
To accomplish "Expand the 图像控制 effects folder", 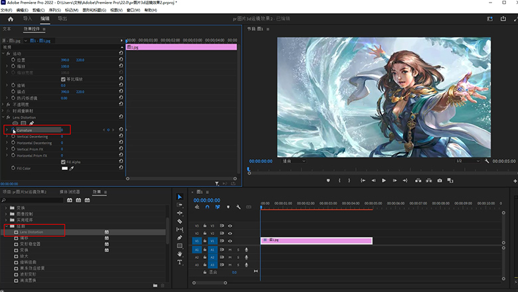I will click(x=7, y=214).
